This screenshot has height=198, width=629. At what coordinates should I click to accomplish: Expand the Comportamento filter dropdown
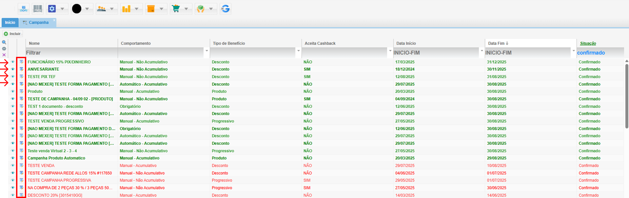(206, 51)
